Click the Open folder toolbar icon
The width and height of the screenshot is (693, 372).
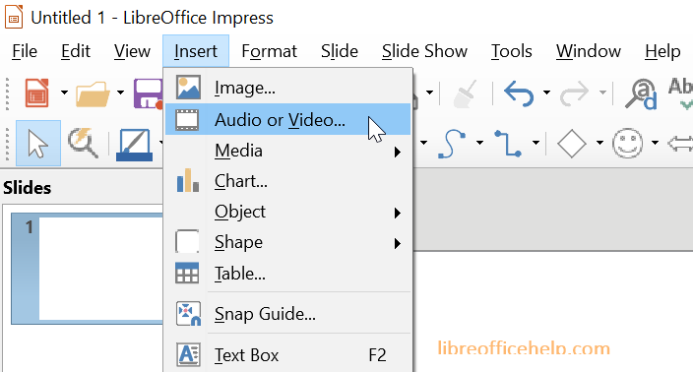pyautogui.click(x=93, y=93)
